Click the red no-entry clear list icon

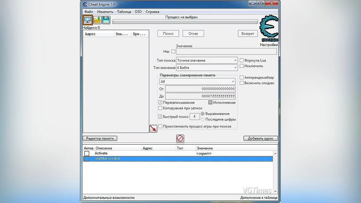[180, 138]
